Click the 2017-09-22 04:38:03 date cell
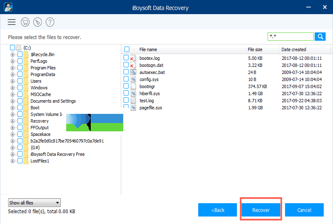The width and height of the screenshot is (333, 224). click(301, 101)
